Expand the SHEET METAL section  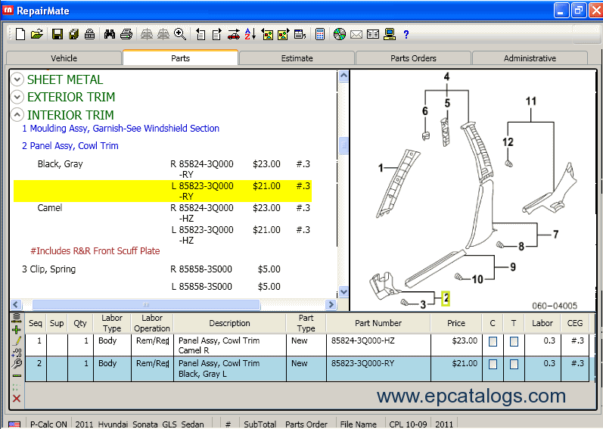(x=17, y=79)
